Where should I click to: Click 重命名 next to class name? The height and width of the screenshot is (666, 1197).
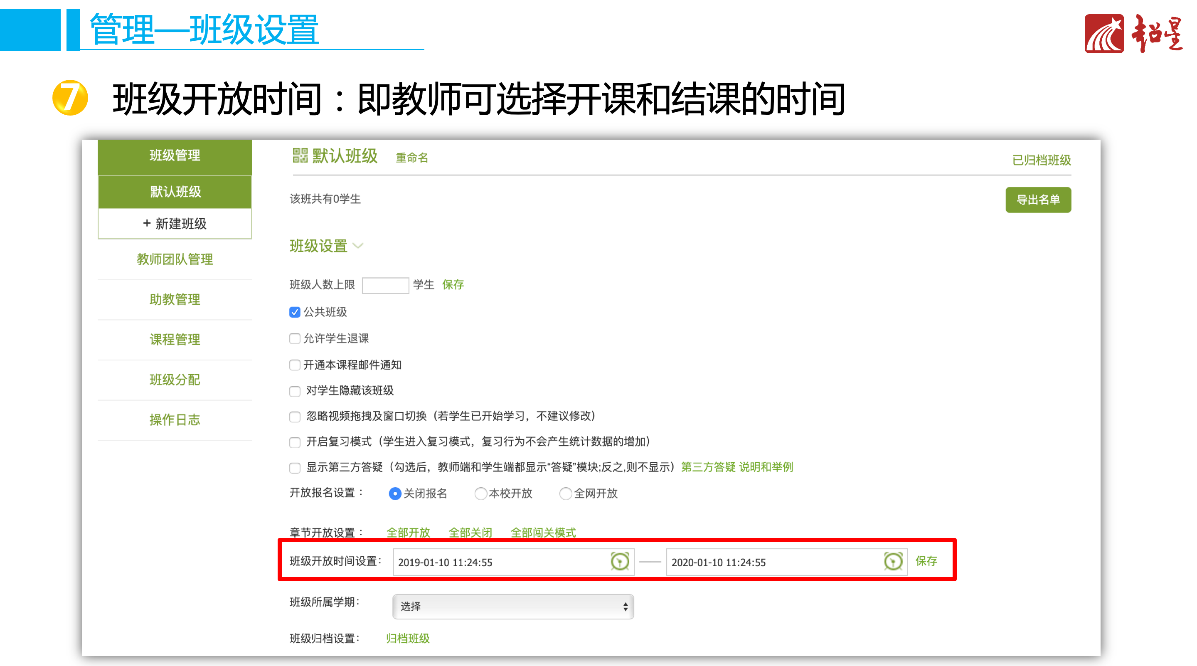(412, 158)
